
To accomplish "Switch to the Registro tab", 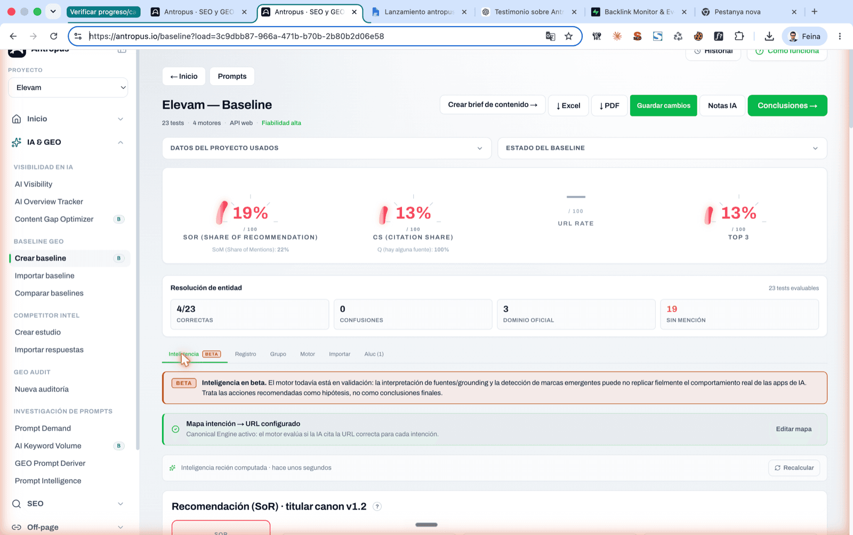I will pyautogui.click(x=245, y=354).
